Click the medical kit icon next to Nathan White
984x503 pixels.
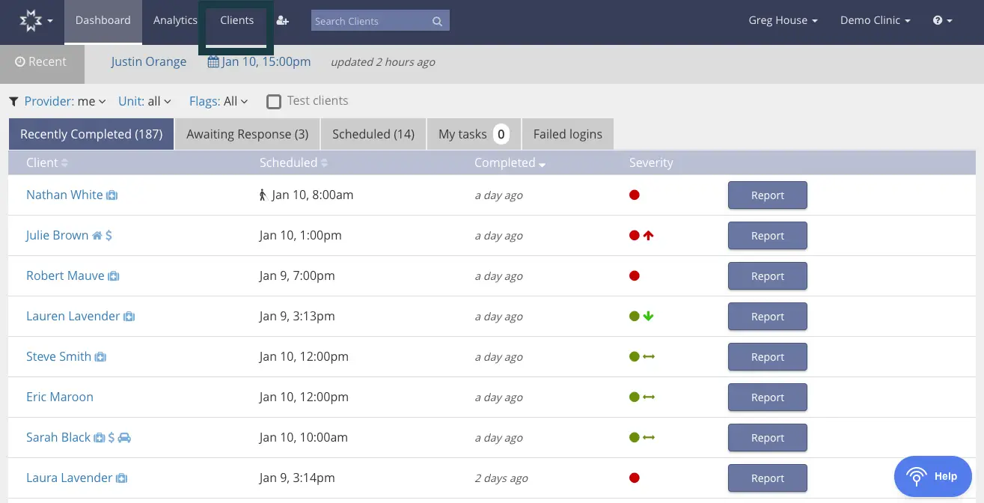pyautogui.click(x=112, y=195)
